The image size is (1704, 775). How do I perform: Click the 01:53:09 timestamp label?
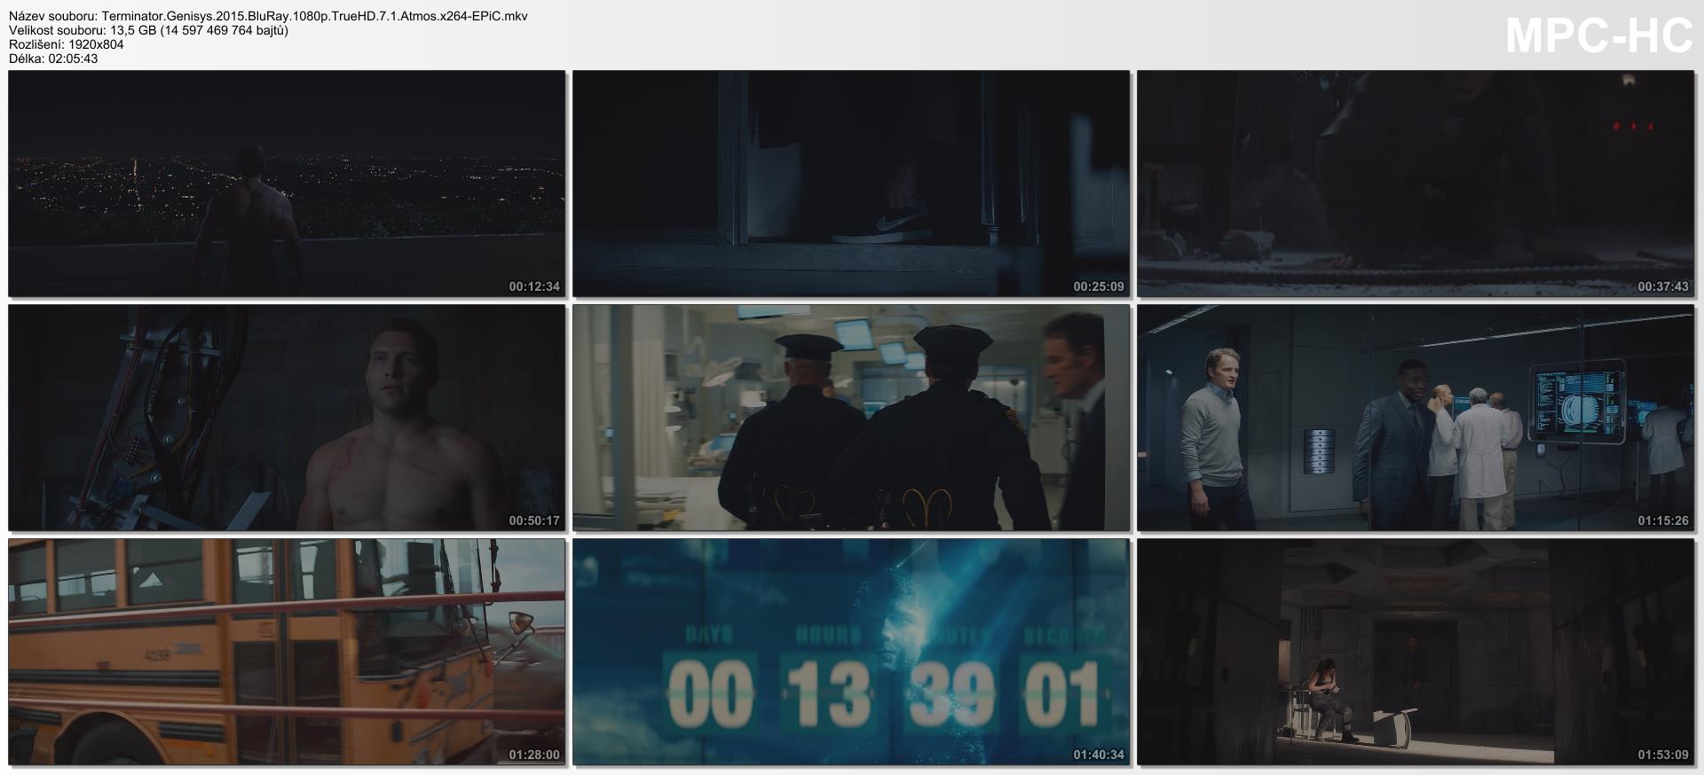tap(1662, 755)
